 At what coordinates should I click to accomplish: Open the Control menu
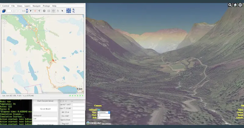5,6
